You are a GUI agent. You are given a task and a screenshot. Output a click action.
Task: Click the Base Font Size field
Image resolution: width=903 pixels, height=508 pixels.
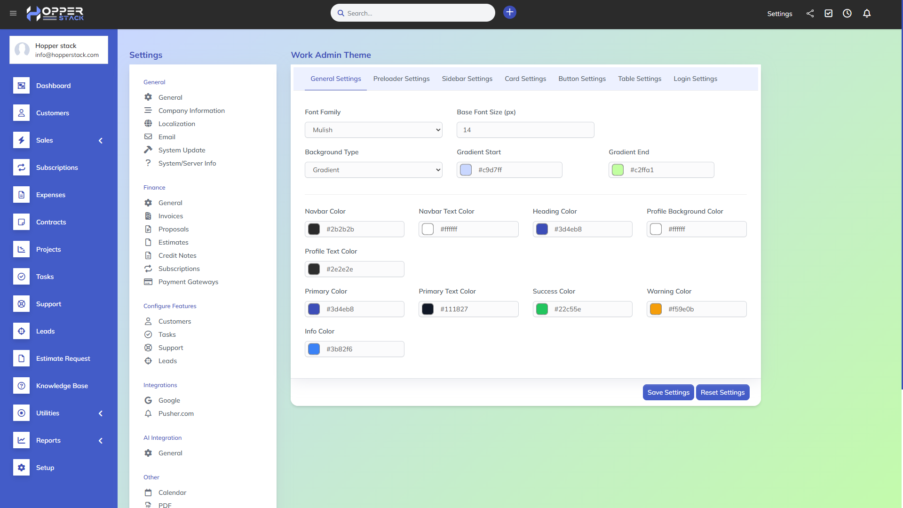(x=525, y=130)
